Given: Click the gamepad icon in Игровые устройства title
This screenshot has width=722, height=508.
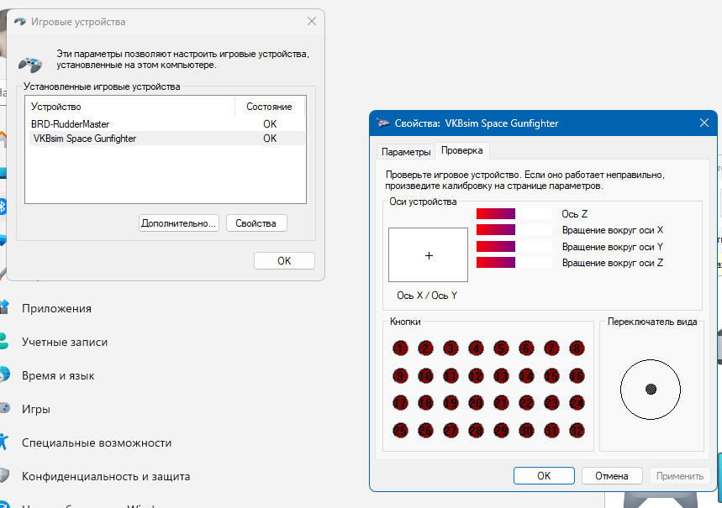Looking at the screenshot, I should pos(20,21).
